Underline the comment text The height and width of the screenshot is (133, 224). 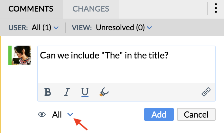click(85, 92)
